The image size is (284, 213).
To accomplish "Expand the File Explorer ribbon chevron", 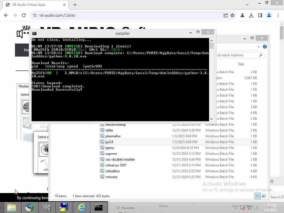I will [x=259, y=47].
